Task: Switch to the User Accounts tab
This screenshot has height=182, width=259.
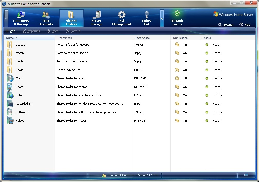Action: coord(46,18)
